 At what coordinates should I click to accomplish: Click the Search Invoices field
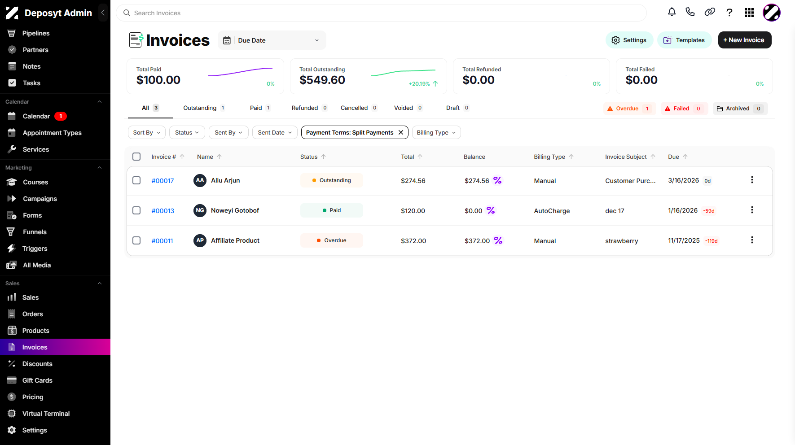(x=382, y=13)
